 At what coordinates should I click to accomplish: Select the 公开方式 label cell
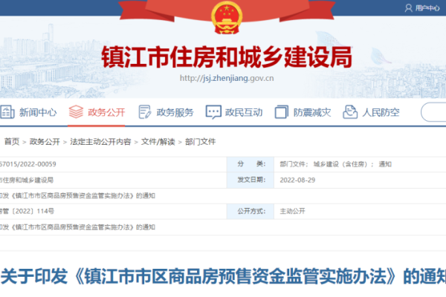click(x=251, y=211)
